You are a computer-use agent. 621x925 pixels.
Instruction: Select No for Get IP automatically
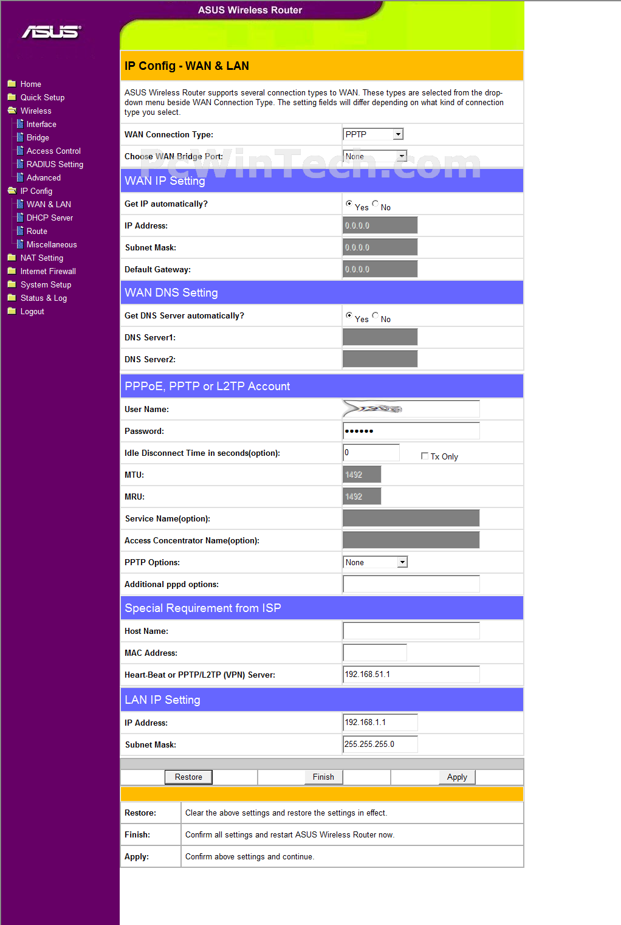click(x=376, y=204)
